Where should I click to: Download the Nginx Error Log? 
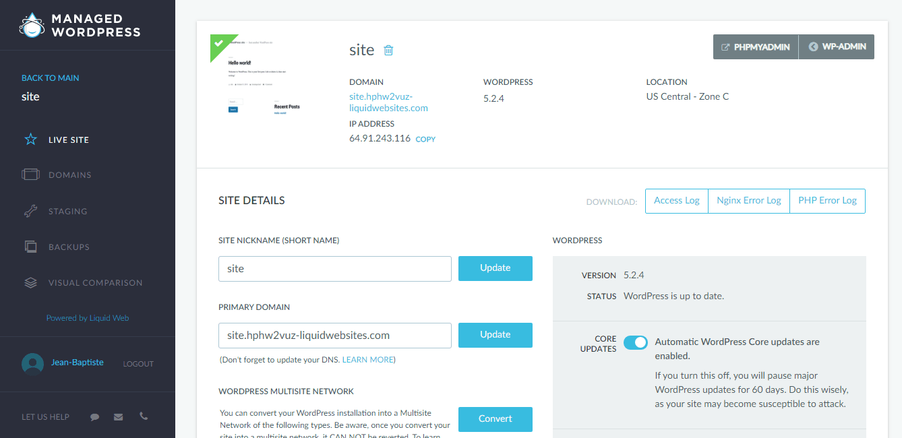(x=749, y=201)
